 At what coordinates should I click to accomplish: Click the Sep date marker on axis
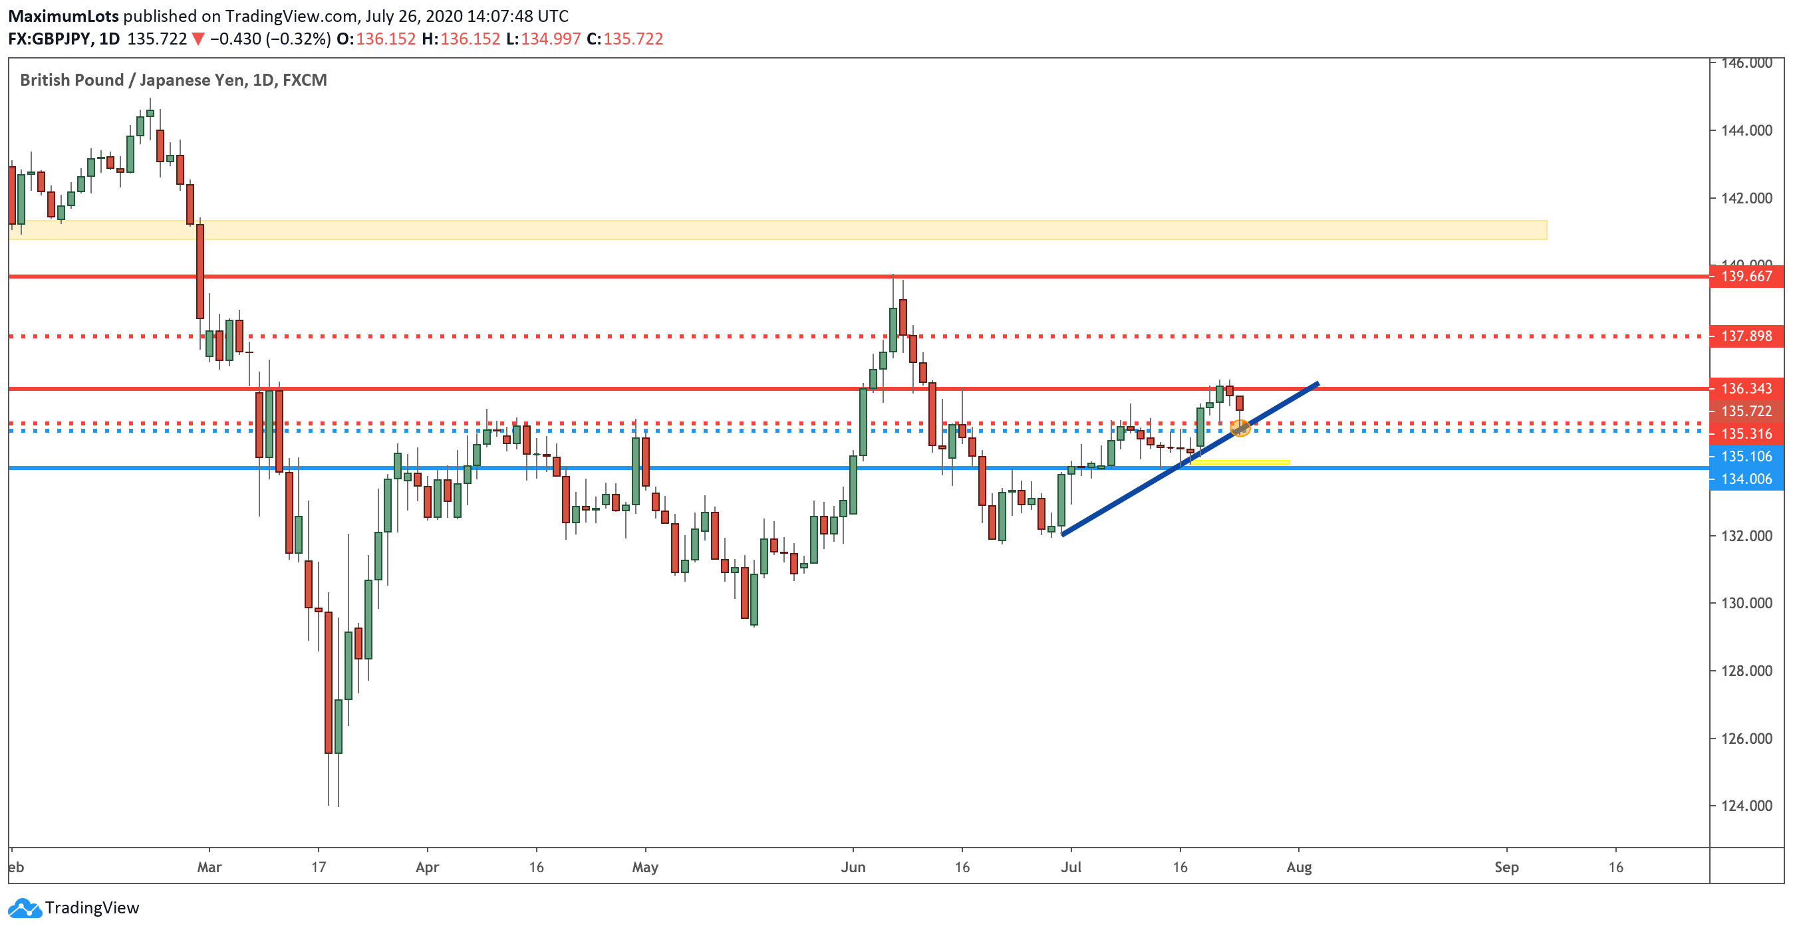coord(1506,867)
